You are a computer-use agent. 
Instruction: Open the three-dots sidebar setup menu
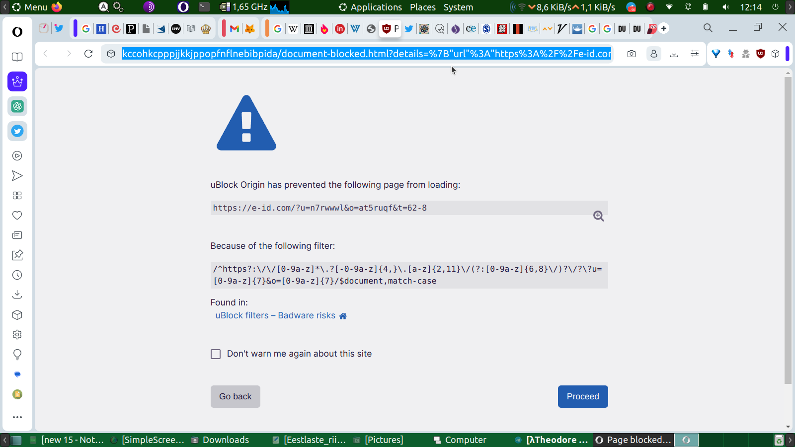coord(17,417)
